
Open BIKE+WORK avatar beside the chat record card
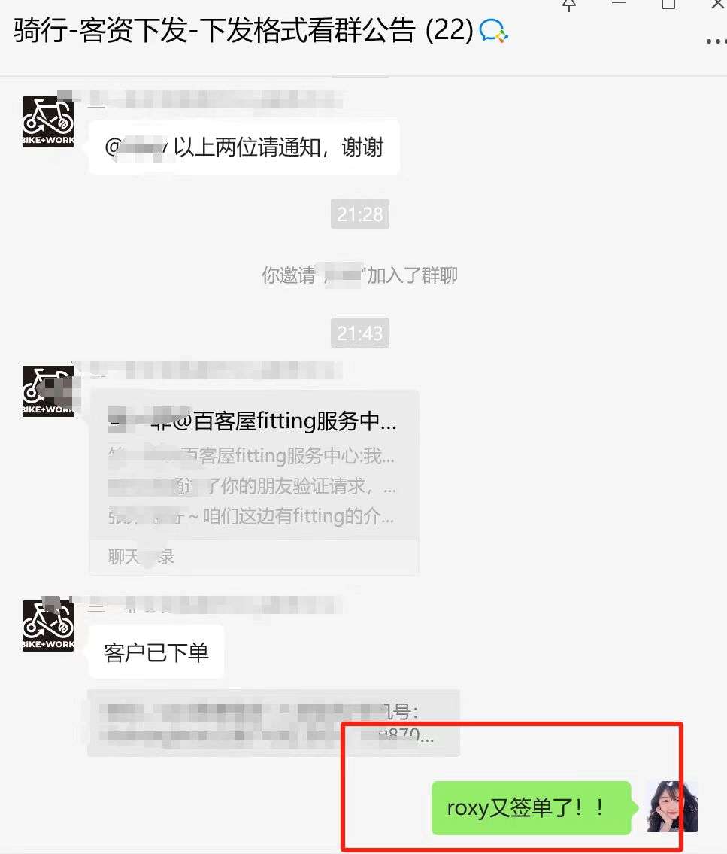point(48,391)
